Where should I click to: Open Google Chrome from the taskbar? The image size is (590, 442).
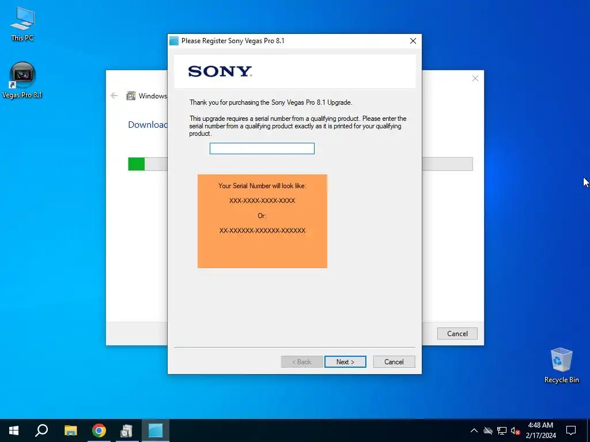[99, 430]
